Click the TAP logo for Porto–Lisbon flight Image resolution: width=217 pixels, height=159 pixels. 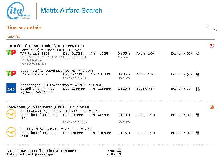coord(11,52)
